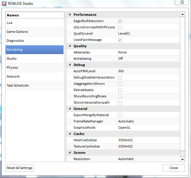
Task: Enable the ShowInterpolationpath checkbox
Action: coord(120,103)
